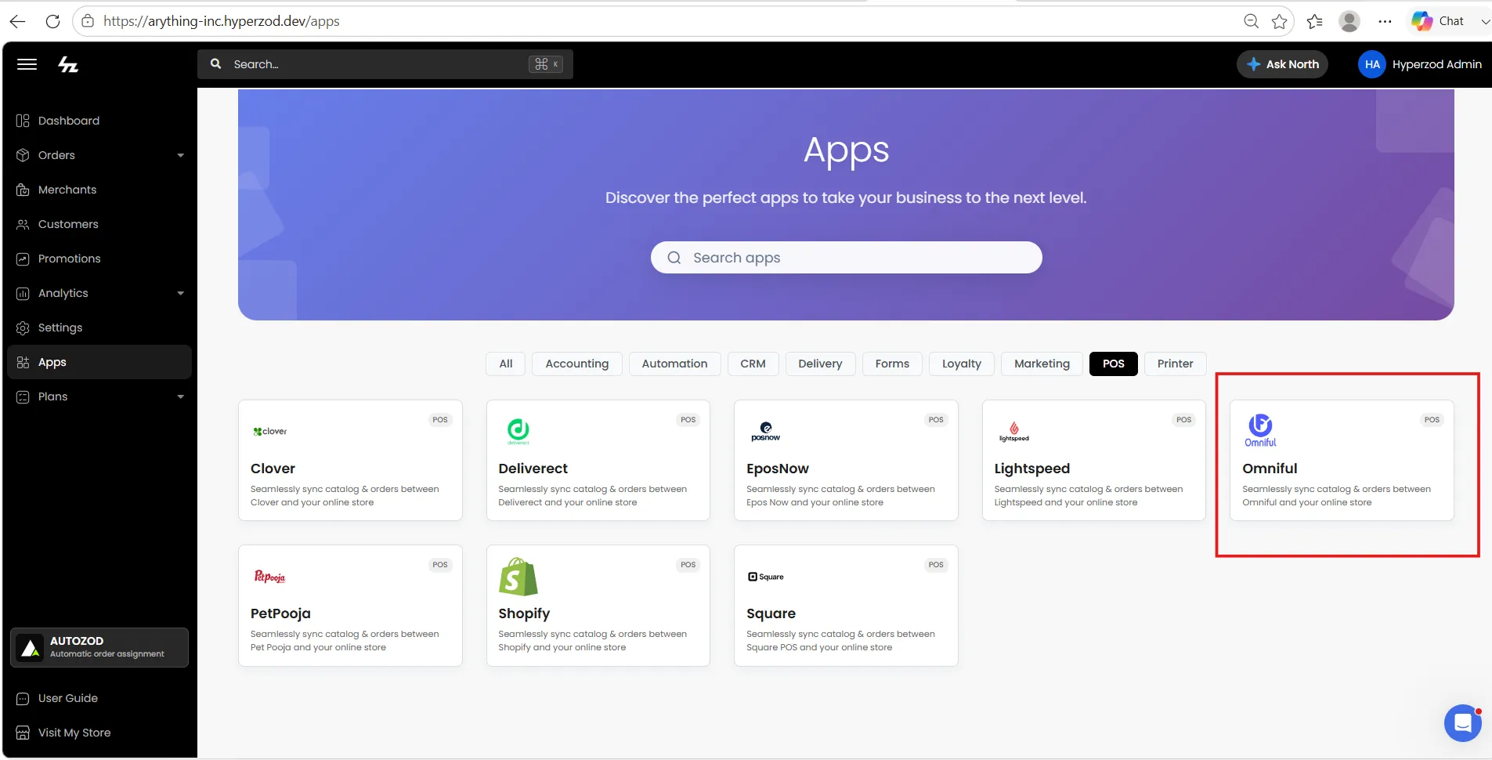1492x760 pixels.
Task: Click the Clover app logo
Action: coord(270,431)
